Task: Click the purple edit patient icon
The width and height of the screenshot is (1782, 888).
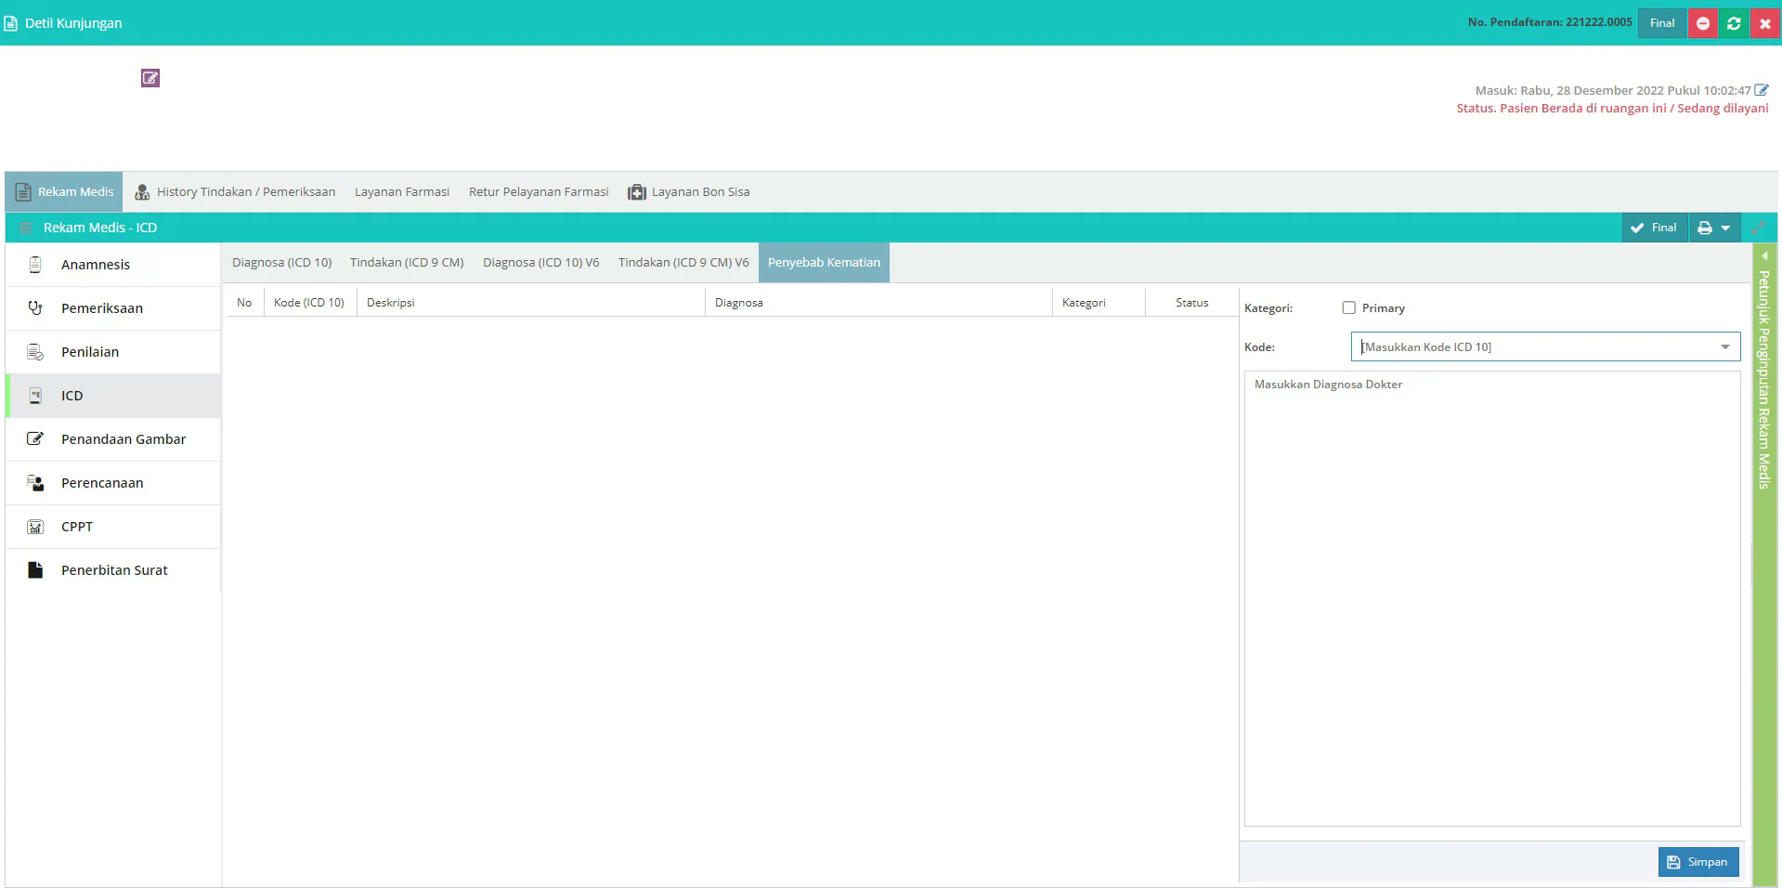Action: (x=150, y=78)
